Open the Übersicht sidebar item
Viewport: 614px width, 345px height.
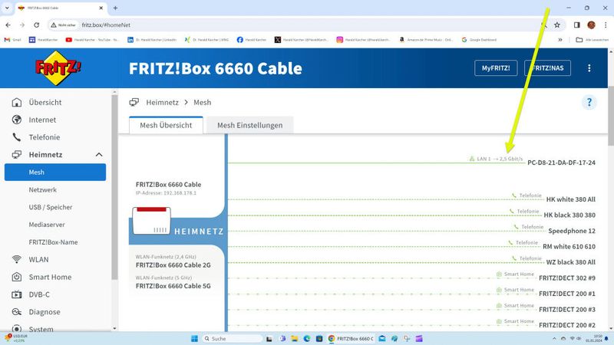45,103
